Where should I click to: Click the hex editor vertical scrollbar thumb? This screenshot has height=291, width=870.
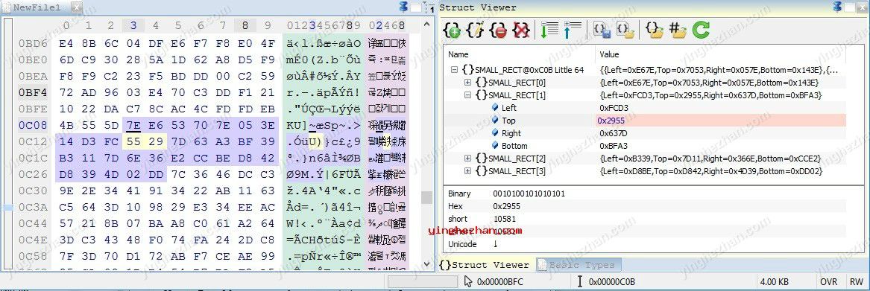[x=426, y=197]
